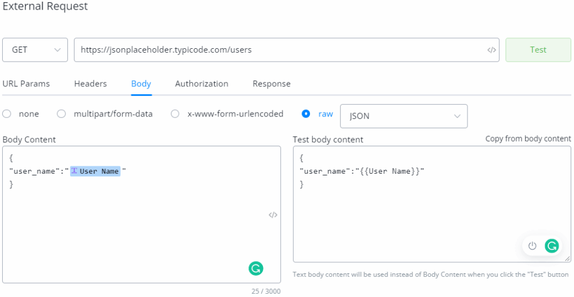Open the GET method dropdown

(x=35, y=50)
